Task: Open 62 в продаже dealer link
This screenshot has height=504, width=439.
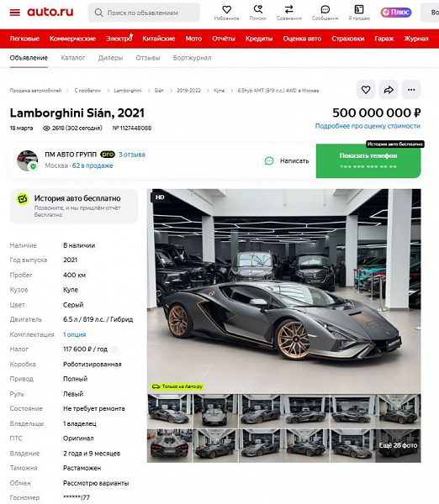Action: pyautogui.click(x=93, y=165)
